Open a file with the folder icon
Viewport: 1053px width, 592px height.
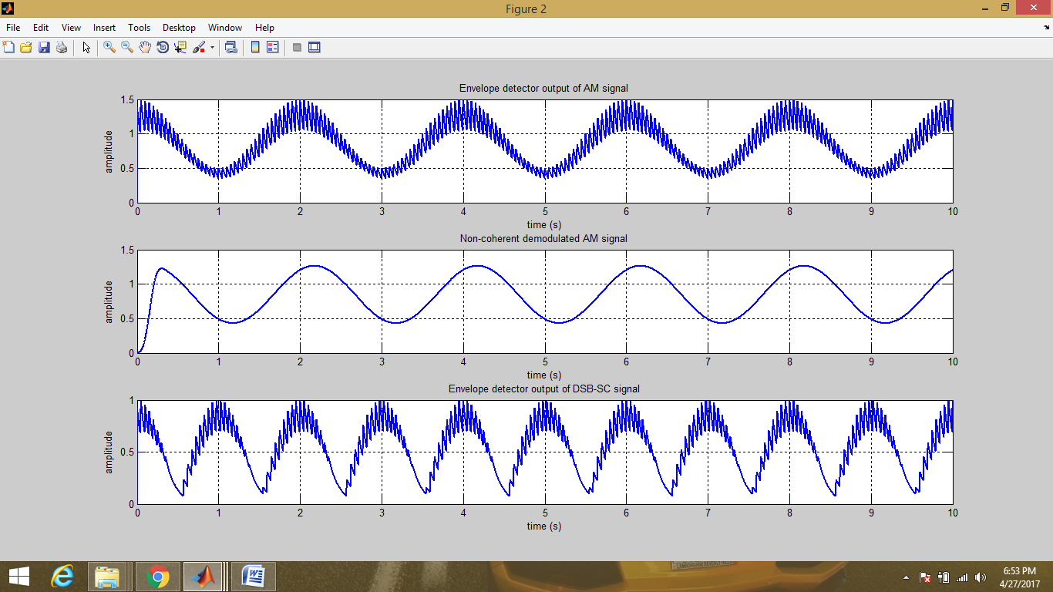pyautogui.click(x=25, y=47)
